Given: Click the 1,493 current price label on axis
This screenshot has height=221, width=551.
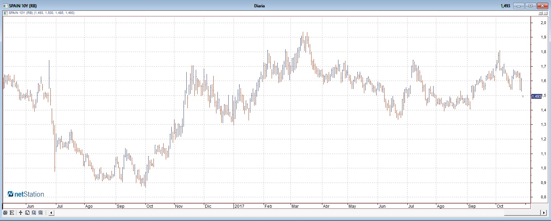Looking at the screenshot, I should tap(536, 96).
